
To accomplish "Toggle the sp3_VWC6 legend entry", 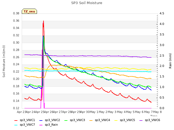I will [150, 120].
